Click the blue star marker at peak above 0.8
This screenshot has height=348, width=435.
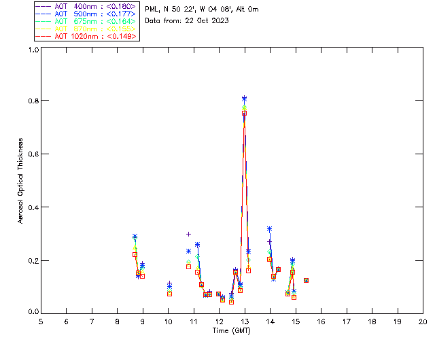(244, 99)
